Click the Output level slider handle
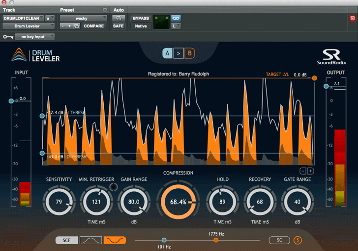This screenshot has width=358, height=251. click(x=326, y=86)
